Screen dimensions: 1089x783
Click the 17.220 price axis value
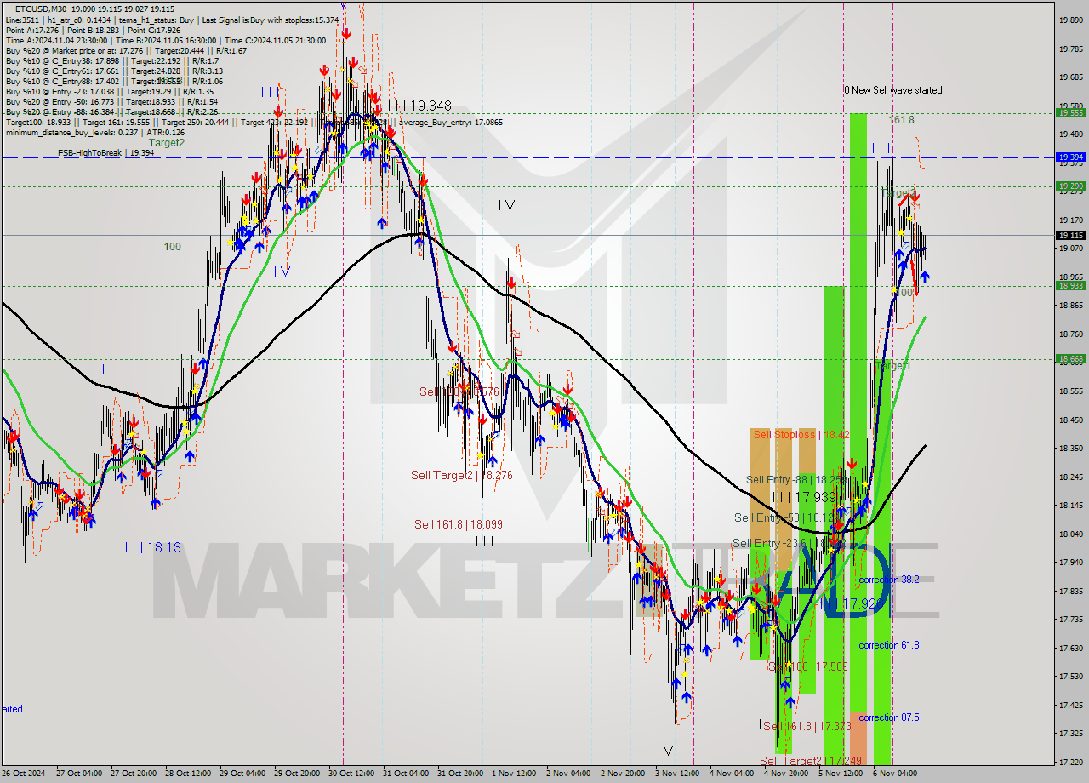click(x=1070, y=762)
